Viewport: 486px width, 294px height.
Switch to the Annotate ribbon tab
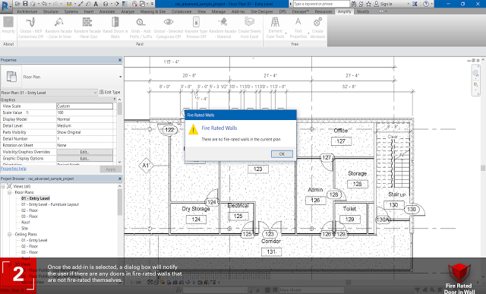tap(107, 11)
